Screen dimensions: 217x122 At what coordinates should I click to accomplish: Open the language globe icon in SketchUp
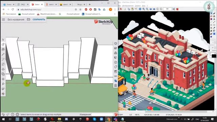(17, 115)
